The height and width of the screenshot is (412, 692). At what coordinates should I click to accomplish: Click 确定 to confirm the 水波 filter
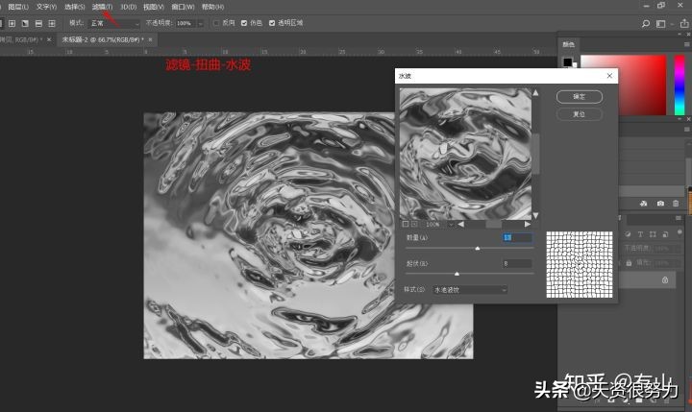(579, 97)
